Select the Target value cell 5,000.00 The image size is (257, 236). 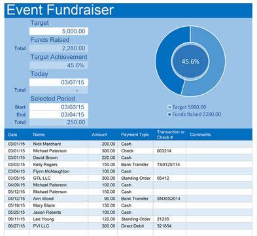pos(59,31)
